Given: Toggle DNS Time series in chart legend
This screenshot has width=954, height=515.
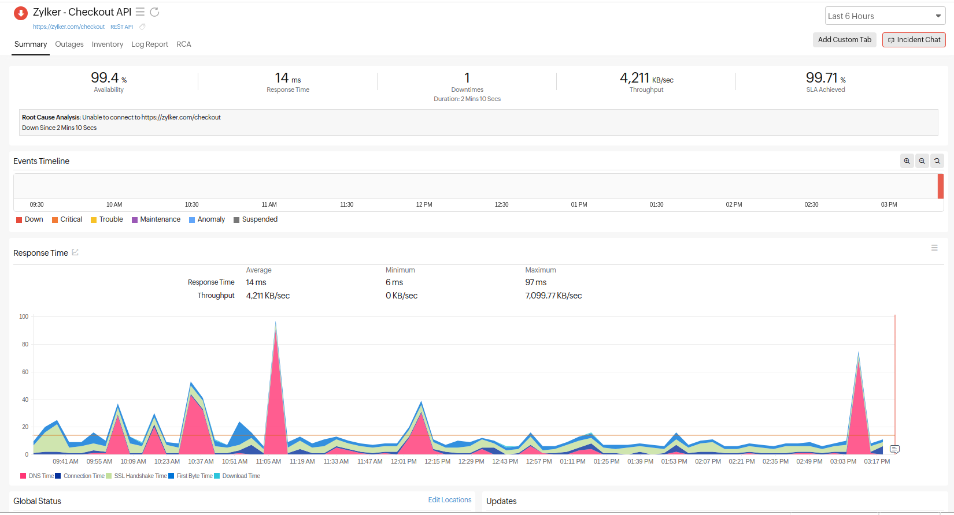Looking at the screenshot, I should (x=37, y=476).
